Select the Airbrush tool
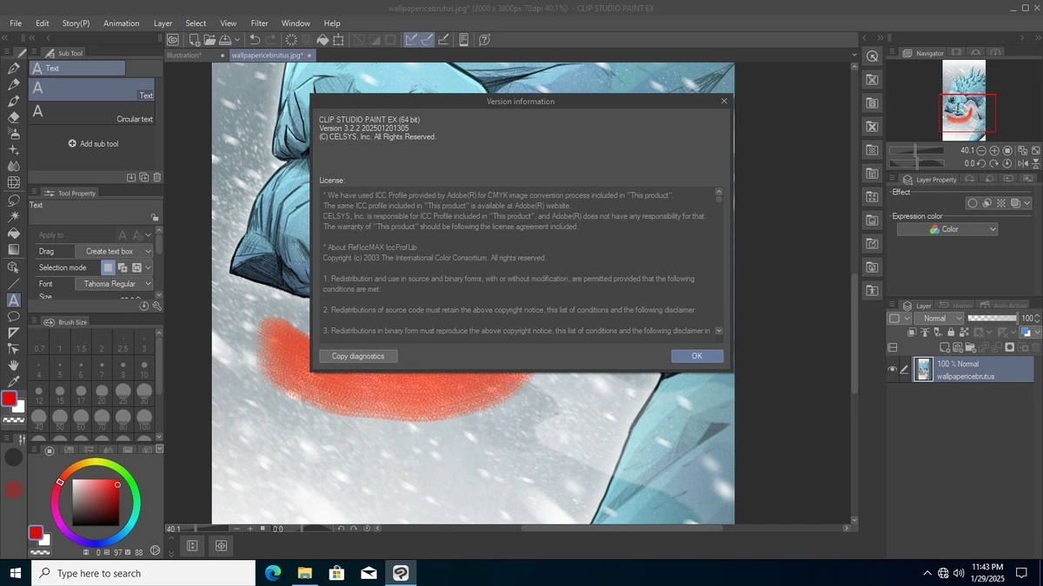Screen dimensions: 1043x586 point(13,134)
